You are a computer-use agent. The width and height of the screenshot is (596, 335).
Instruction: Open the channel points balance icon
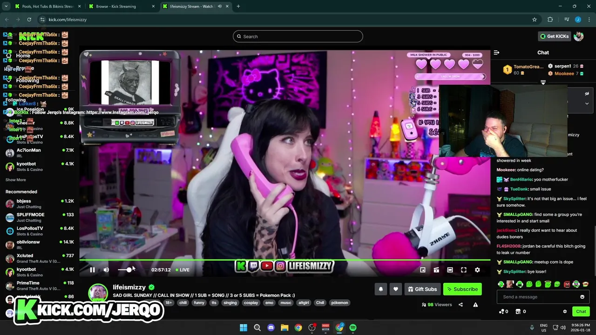pos(501,311)
